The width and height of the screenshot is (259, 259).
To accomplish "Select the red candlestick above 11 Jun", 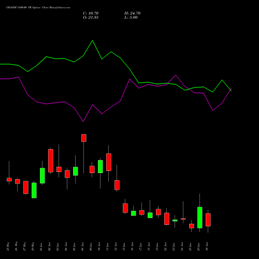I will (x=109, y=162).
